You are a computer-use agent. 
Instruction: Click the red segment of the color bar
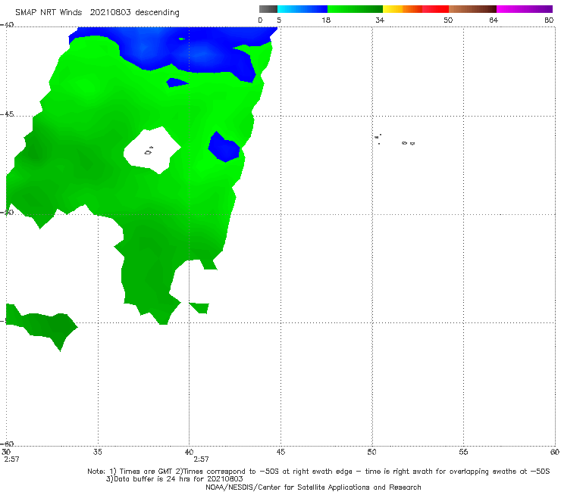[x=435, y=9]
